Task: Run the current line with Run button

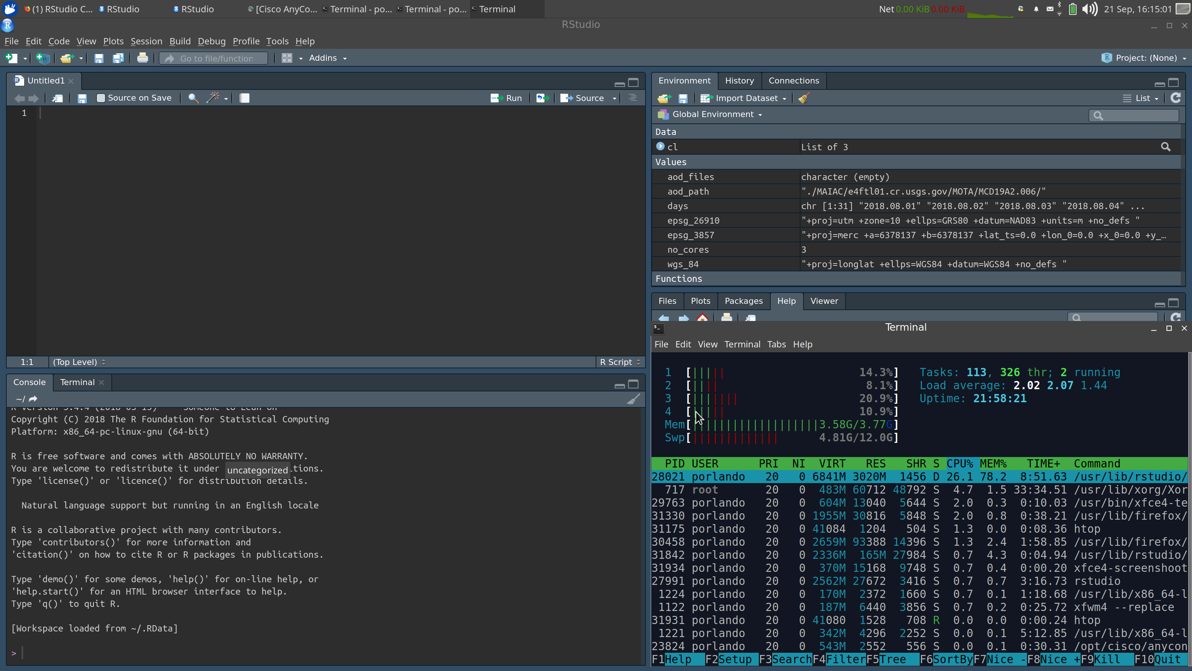Action: [x=506, y=98]
